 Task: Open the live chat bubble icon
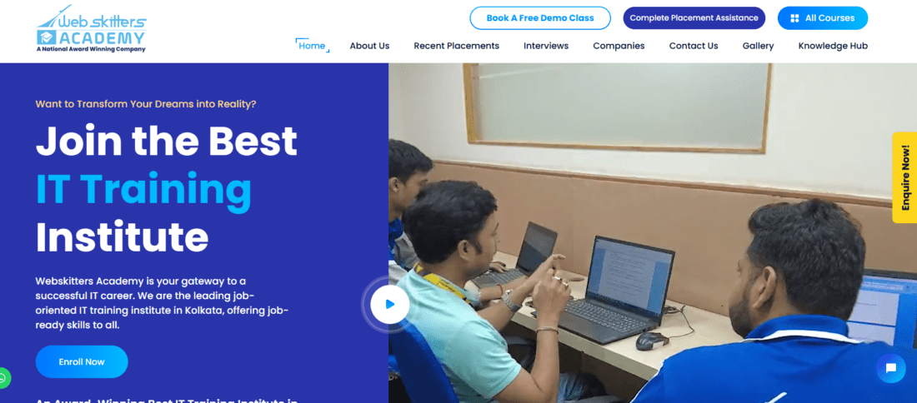click(890, 369)
